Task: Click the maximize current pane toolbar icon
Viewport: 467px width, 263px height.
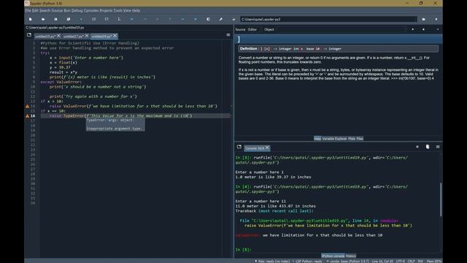Action: (x=208, y=19)
